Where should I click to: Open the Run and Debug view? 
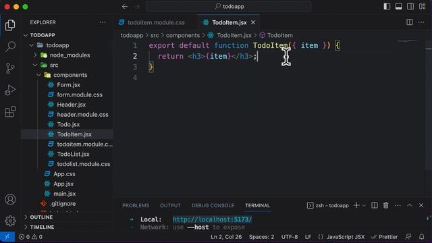10,90
